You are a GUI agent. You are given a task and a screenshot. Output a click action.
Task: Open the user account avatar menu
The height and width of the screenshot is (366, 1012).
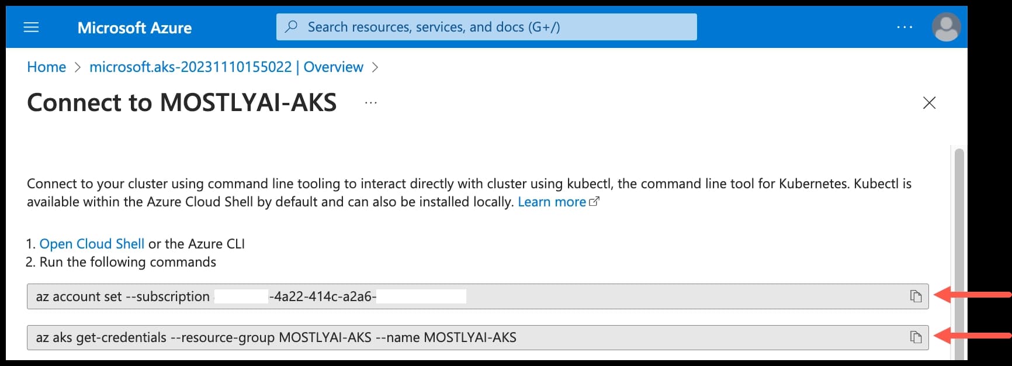click(946, 27)
